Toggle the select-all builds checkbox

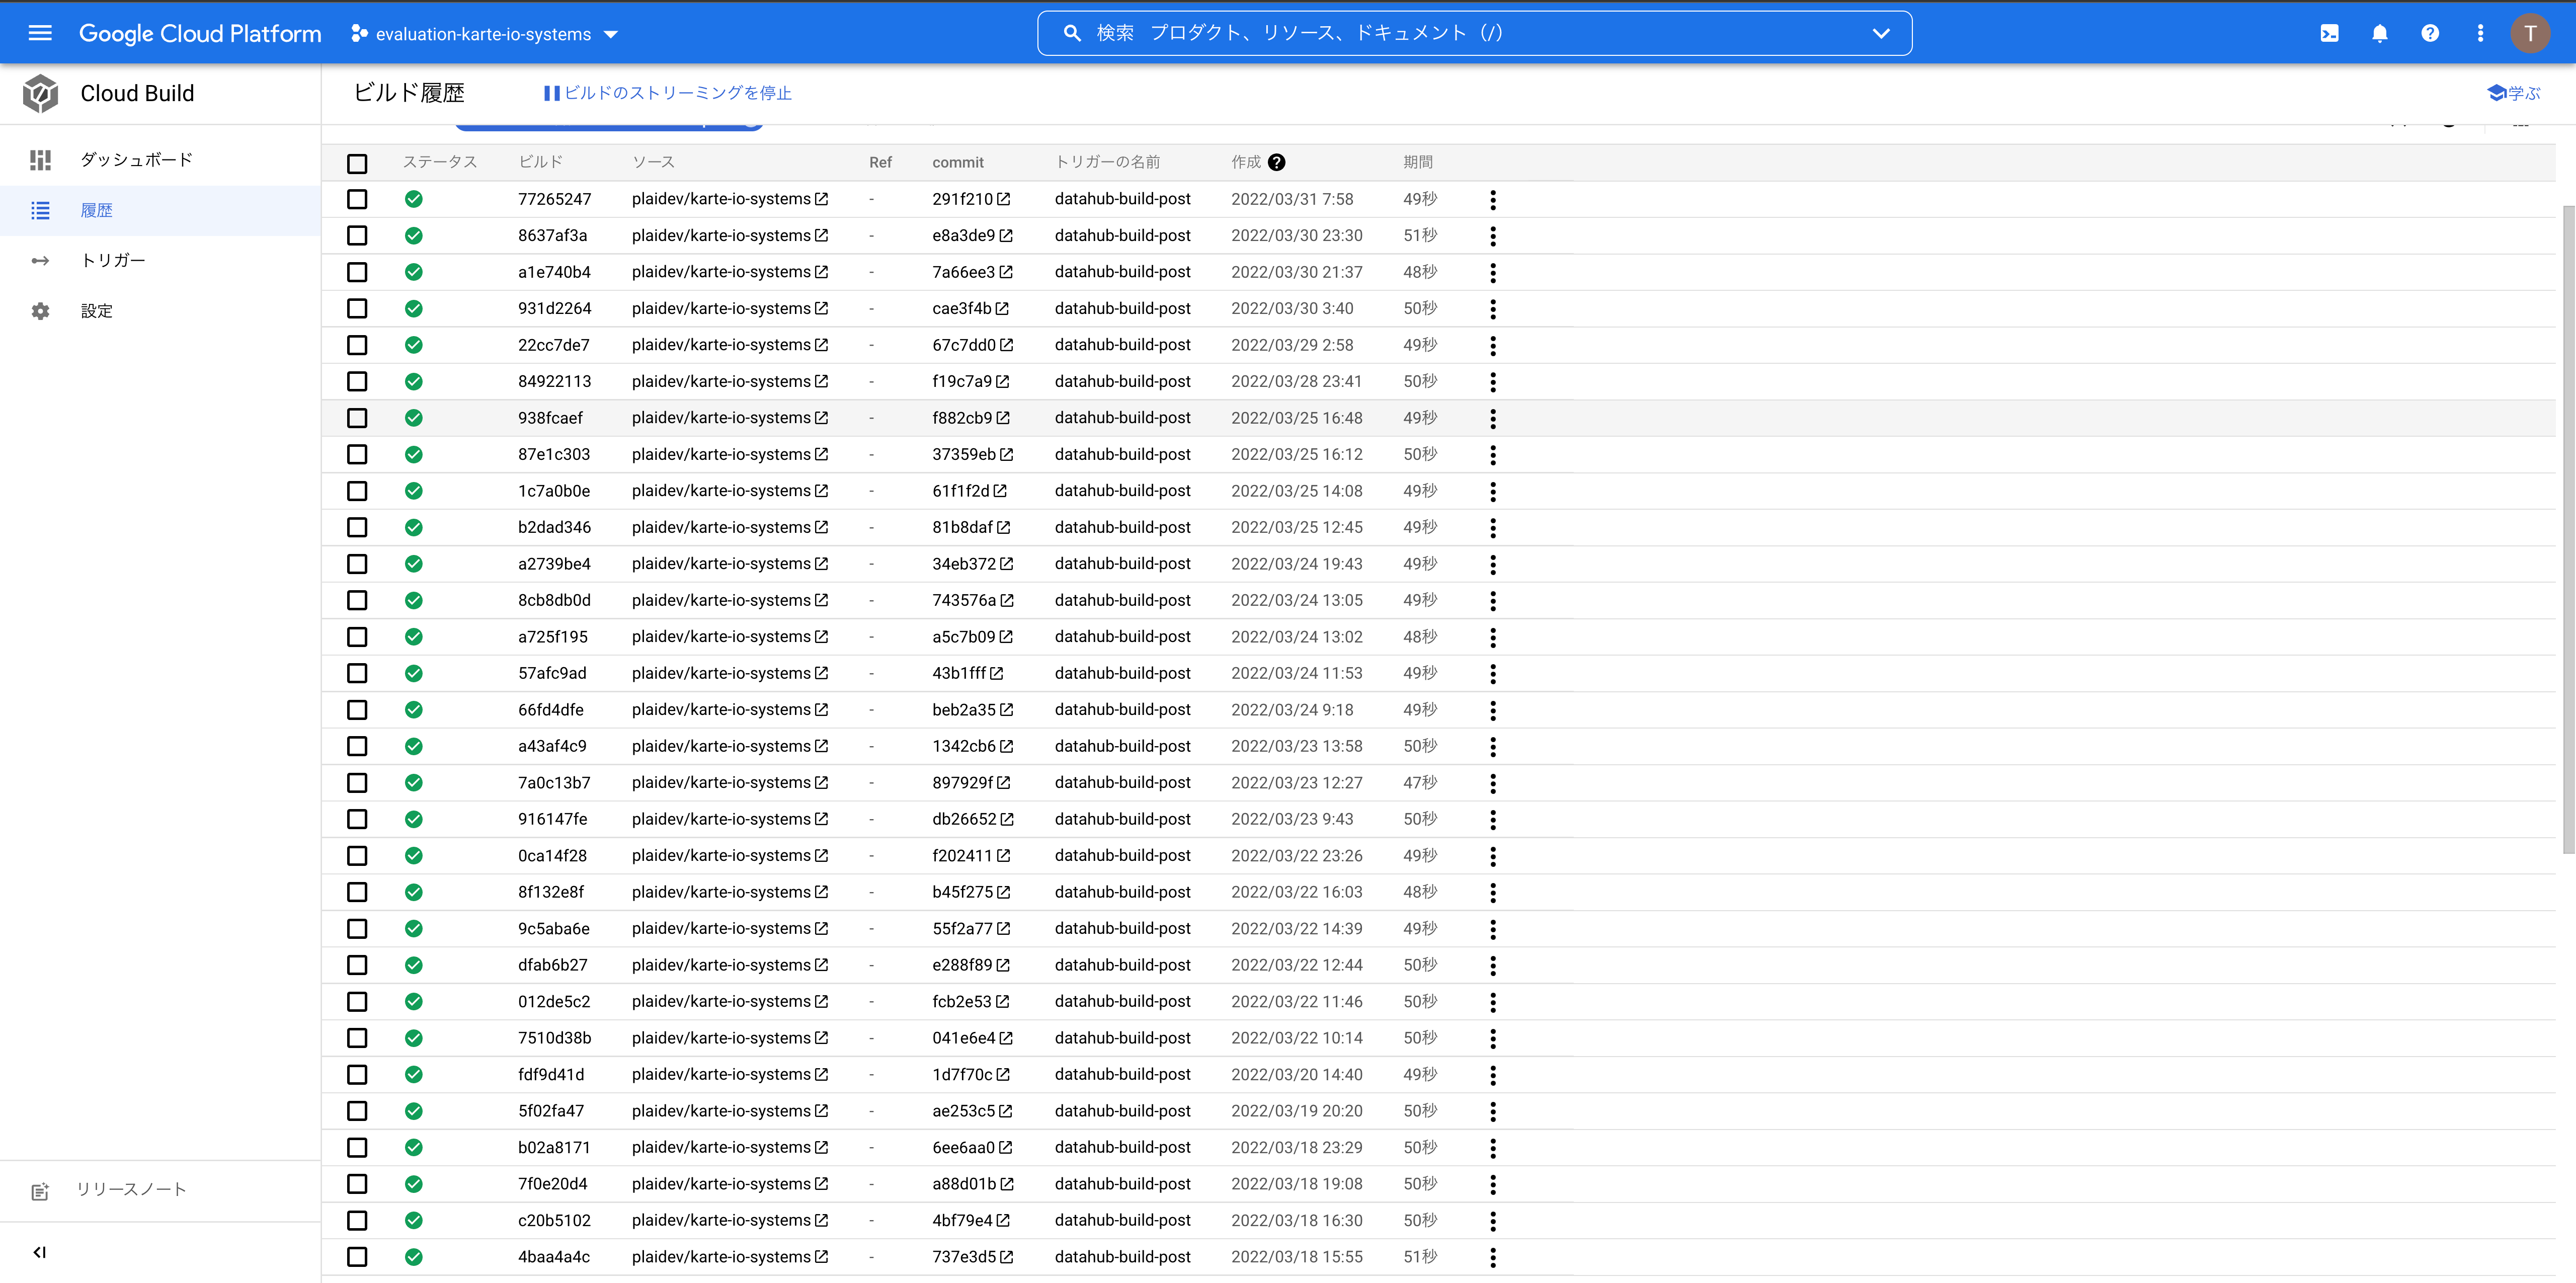(357, 163)
